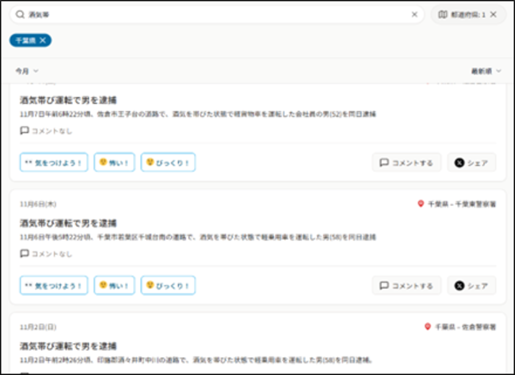Toggle 気をつけよう！ reaction on first post
This screenshot has height=375, width=515.
[54, 163]
